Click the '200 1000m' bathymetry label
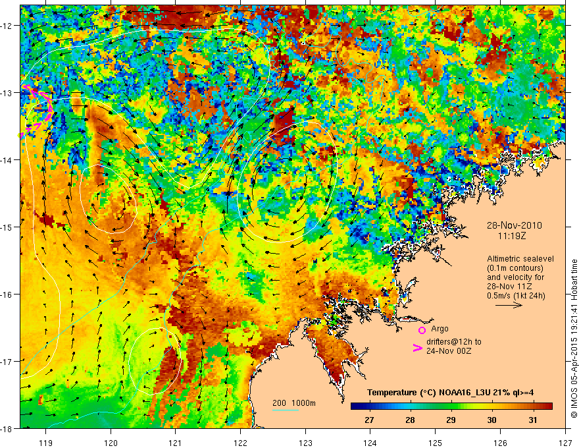The image size is (579, 448). click(294, 403)
